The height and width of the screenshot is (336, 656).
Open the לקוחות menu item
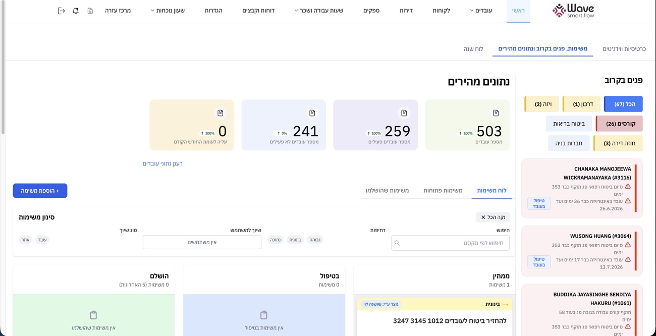441,11
